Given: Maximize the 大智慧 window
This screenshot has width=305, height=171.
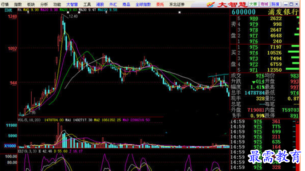Looking at the screenshot, I should (x=291, y=4).
